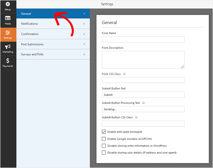
Task: Expand the Confirmation chevron
Action: coord(84,34)
